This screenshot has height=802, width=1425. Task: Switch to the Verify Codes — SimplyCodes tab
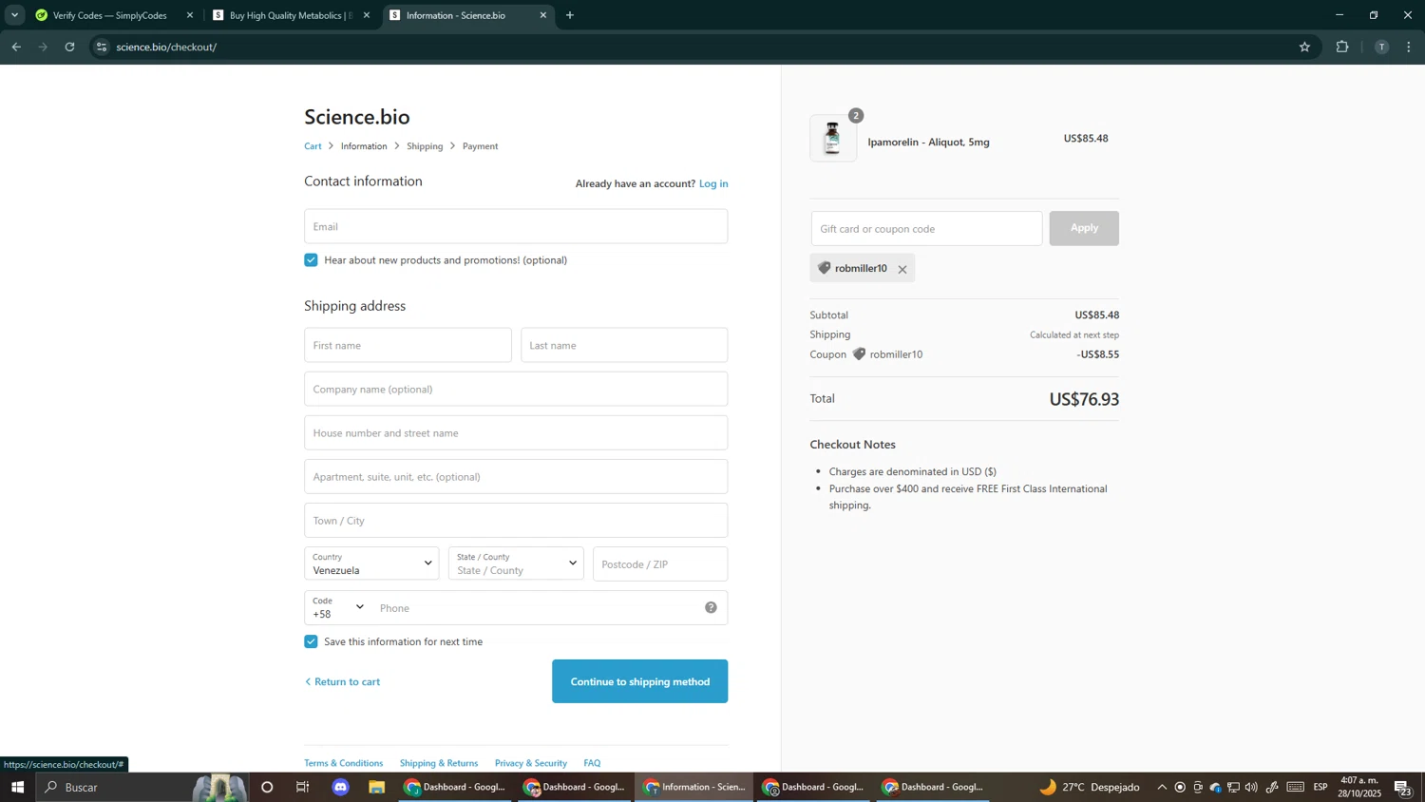point(110,15)
